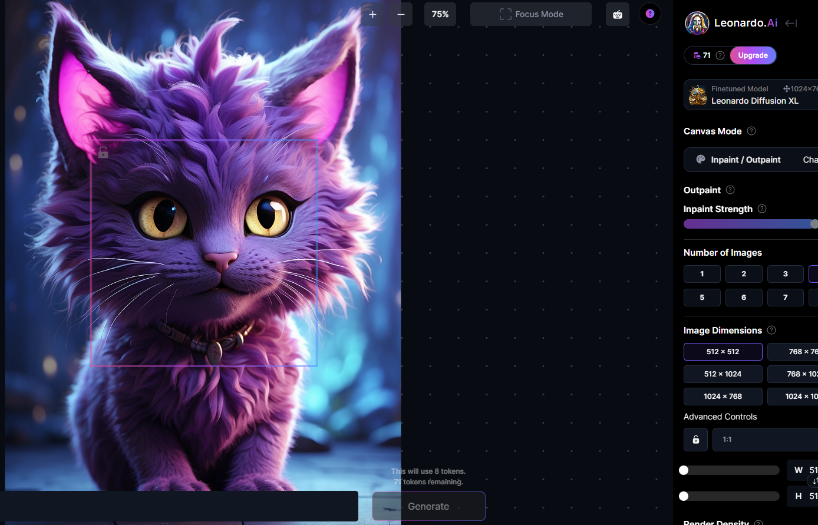The height and width of the screenshot is (525, 818).
Task: Zoom out with the minus icon
Action: coord(401,14)
